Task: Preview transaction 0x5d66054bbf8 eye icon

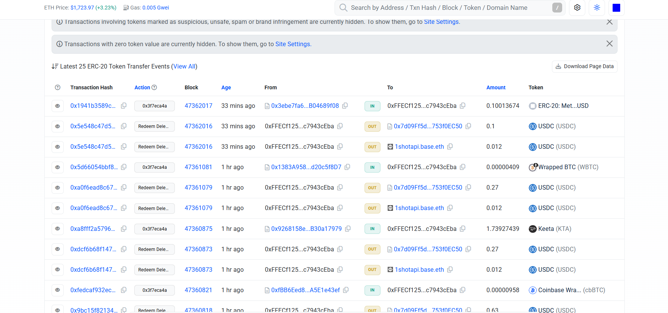Action: click(x=58, y=167)
